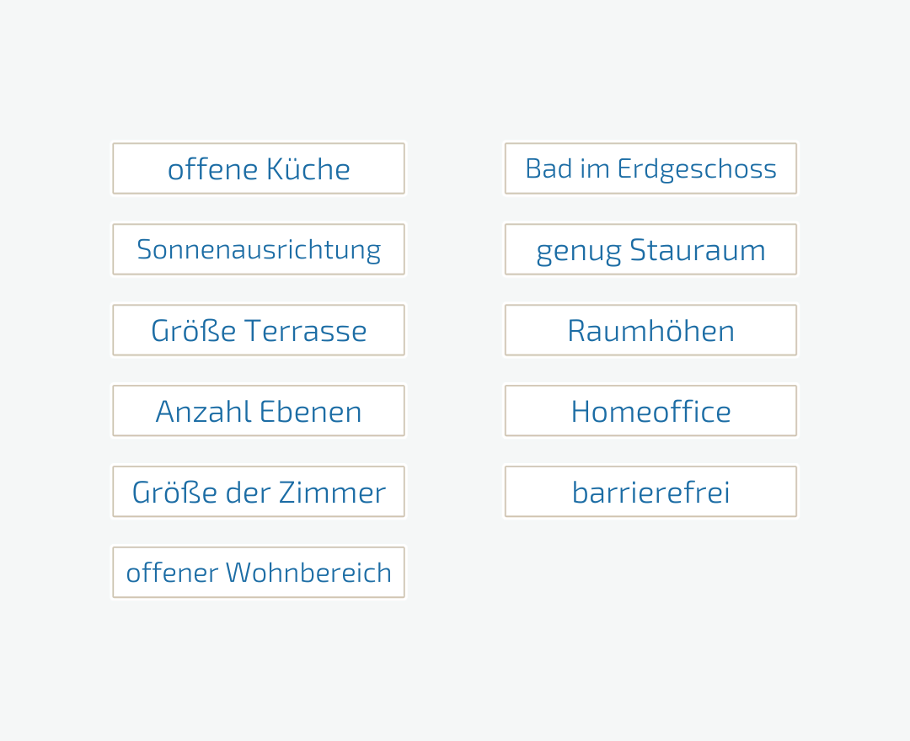Toggle the open kitchen preference
910x741 pixels.
(259, 168)
